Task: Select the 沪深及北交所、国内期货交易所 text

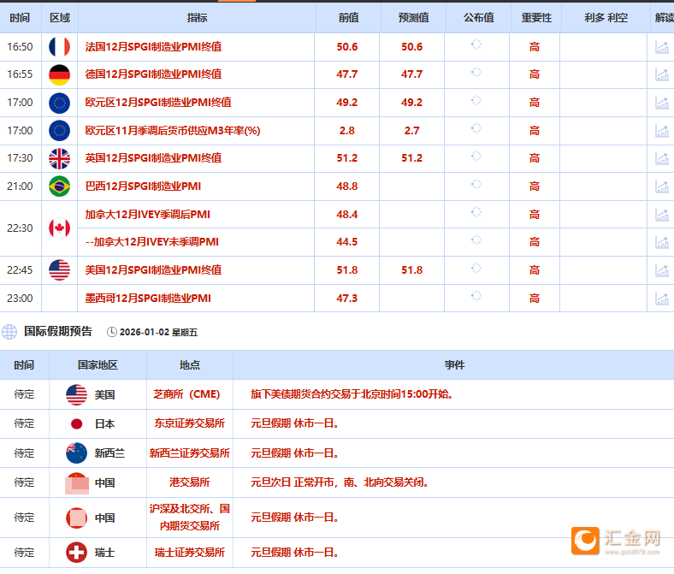Action: click(x=190, y=518)
